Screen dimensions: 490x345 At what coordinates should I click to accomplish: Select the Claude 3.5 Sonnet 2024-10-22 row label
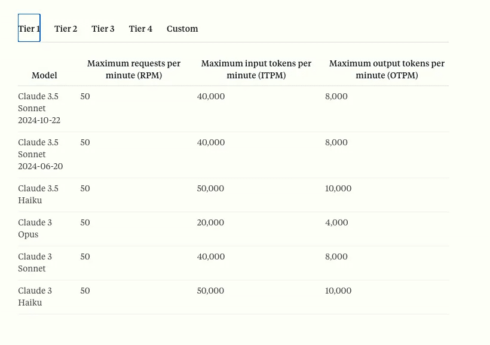click(39, 108)
